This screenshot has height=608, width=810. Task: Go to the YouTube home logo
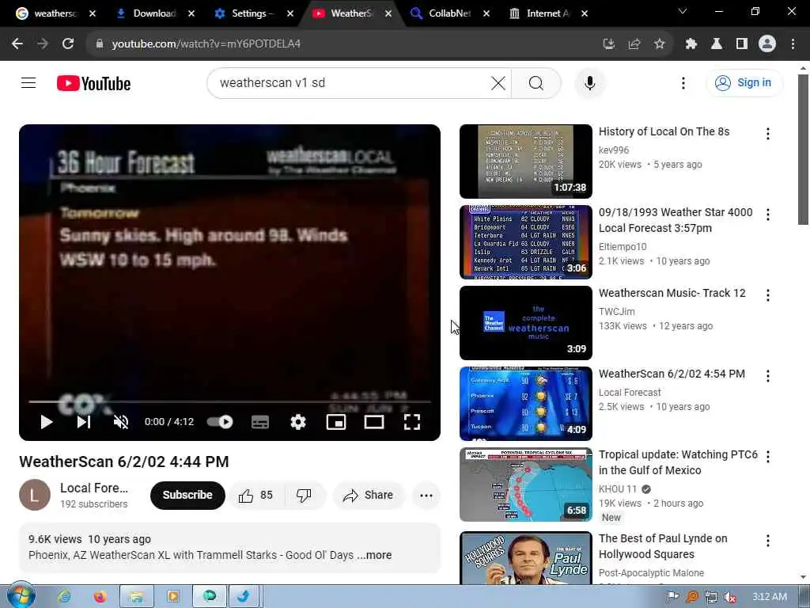(93, 83)
